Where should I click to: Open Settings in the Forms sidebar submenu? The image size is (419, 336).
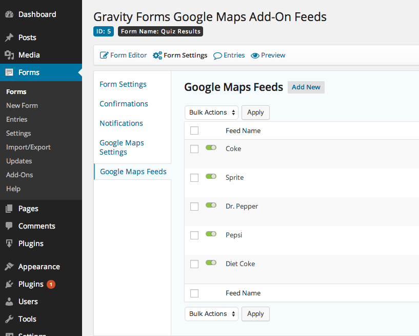[x=18, y=134]
